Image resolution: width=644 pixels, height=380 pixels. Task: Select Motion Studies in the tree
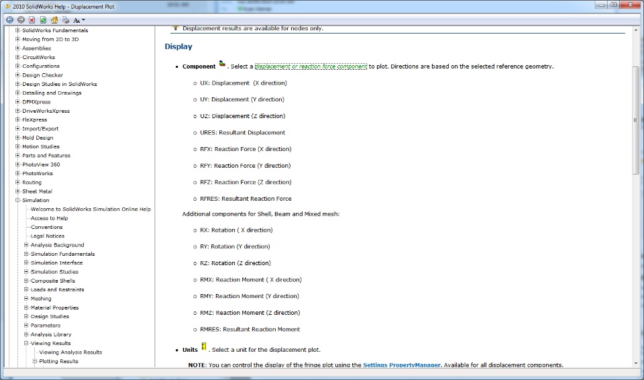[x=41, y=146]
